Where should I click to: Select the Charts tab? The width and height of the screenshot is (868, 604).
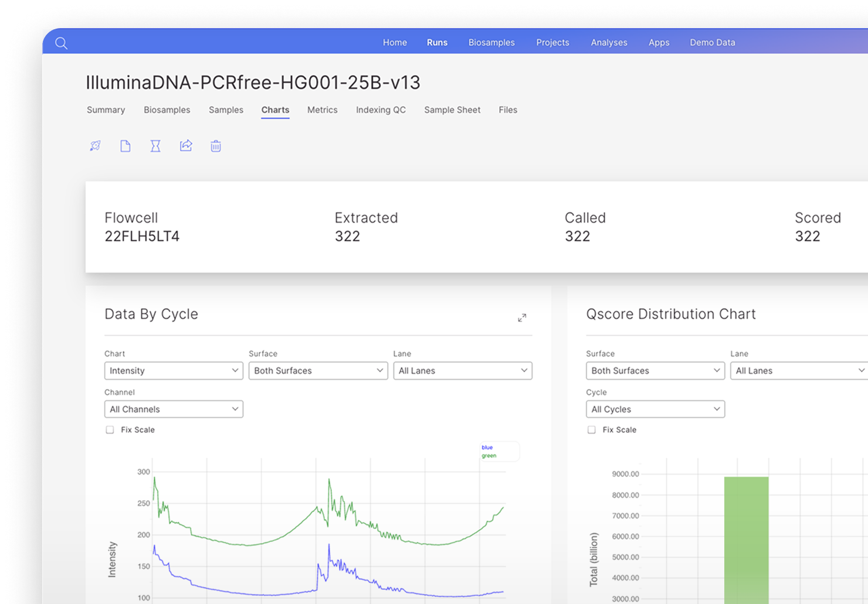coord(275,110)
